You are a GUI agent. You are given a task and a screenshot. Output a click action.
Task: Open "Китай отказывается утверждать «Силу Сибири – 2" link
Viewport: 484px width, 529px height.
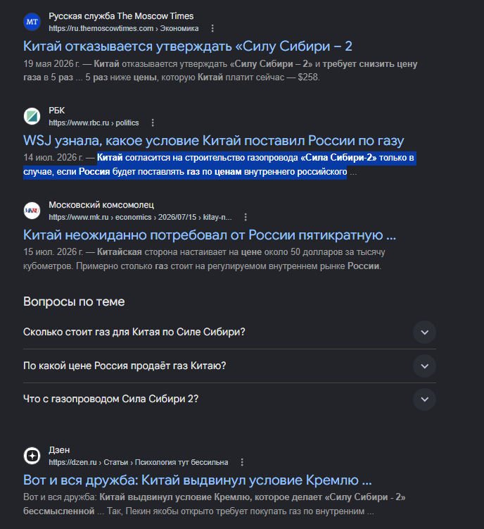click(188, 46)
